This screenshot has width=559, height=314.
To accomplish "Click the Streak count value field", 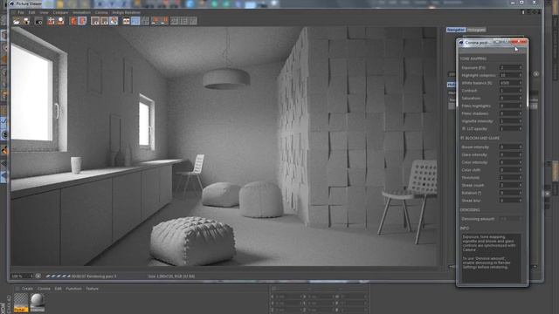I will [511, 185].
